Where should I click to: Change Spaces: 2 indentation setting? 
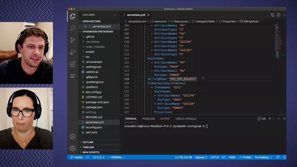(x=201, y=157)
